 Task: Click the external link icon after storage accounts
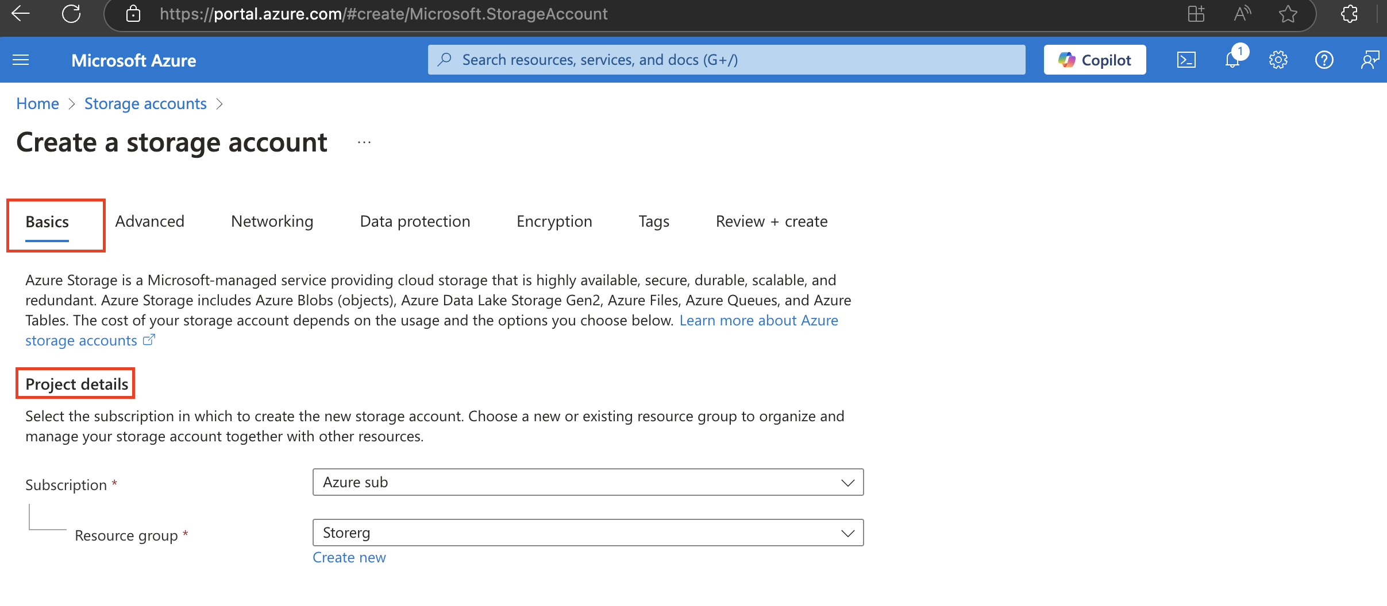click(149, 340)
